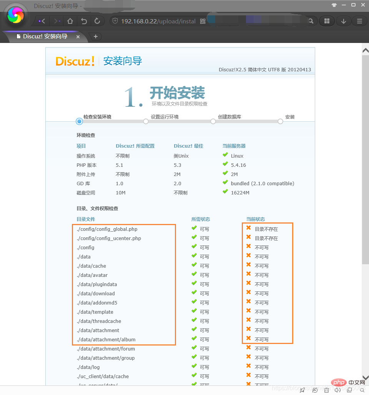Click the Linux server value
This screenshot has width=369, height=395.
coord(237,156)
